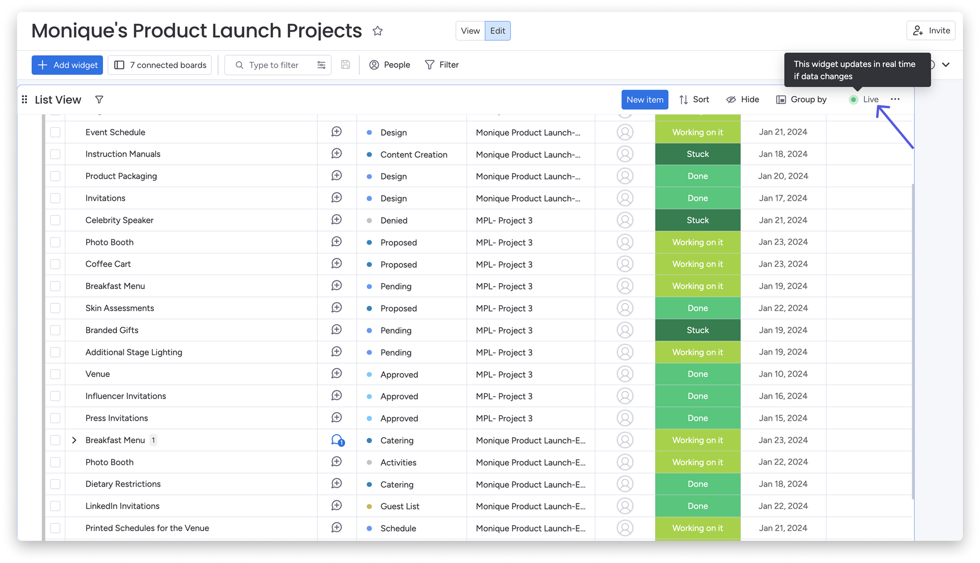Switch to Edit mode

[498, 31]
